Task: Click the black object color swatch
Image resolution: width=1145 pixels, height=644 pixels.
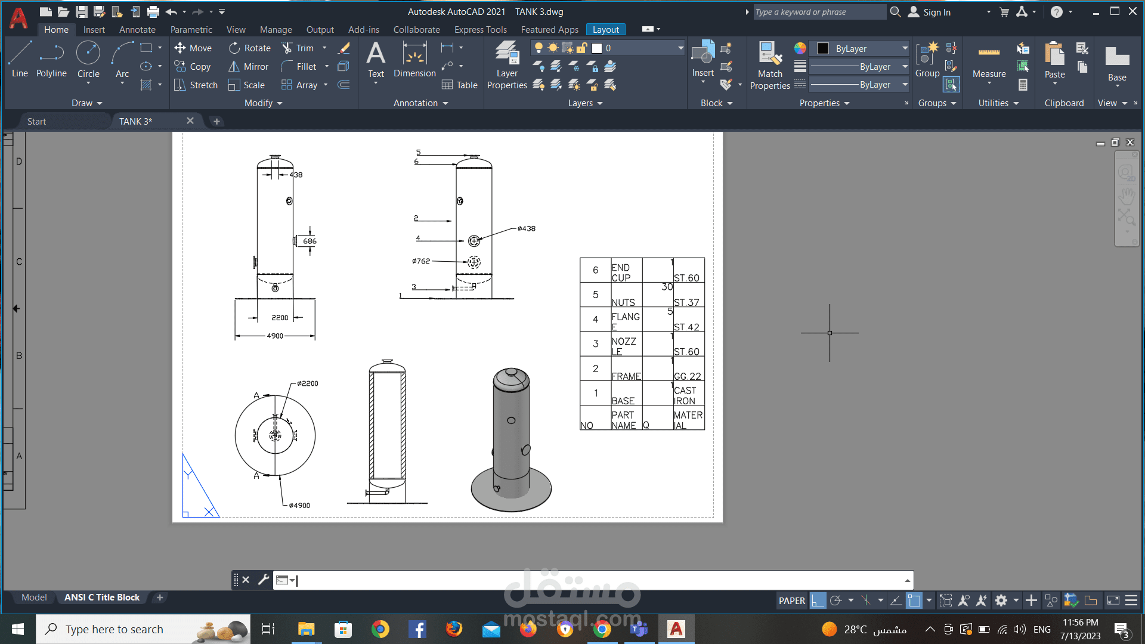Action: point(823,49)
